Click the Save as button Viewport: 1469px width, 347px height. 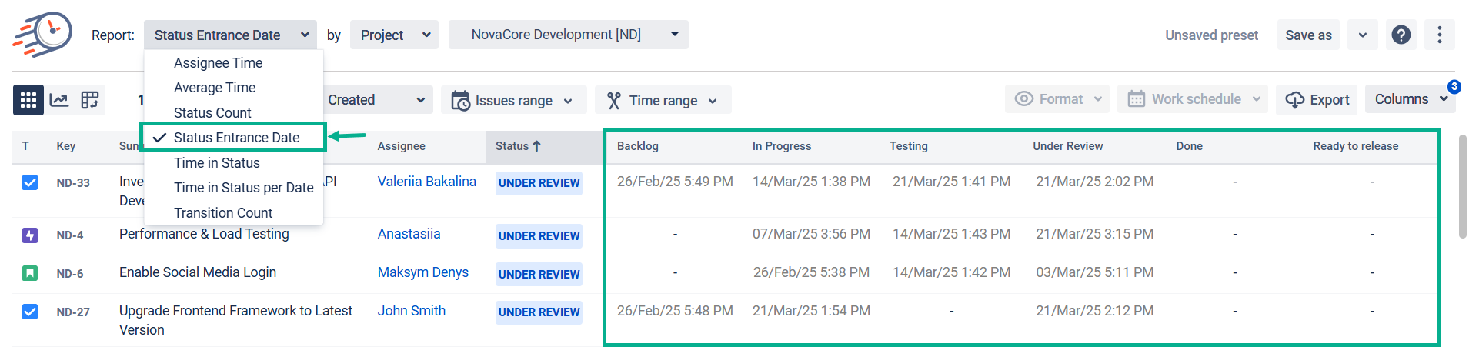click(1308, 35)
